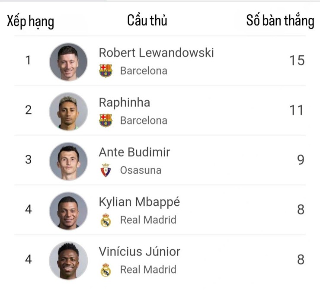Viewport: 320px width, 290px height.
Task: Open the Raphinha player name link
Action: (x=125, y=102)
